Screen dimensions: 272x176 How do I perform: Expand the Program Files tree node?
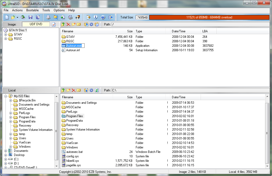click(11, 117)
